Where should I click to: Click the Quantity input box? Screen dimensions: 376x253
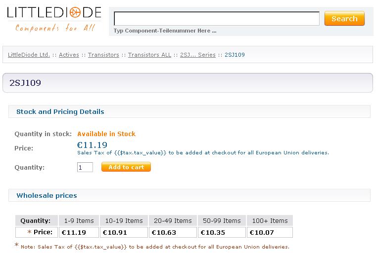[85, 167]
